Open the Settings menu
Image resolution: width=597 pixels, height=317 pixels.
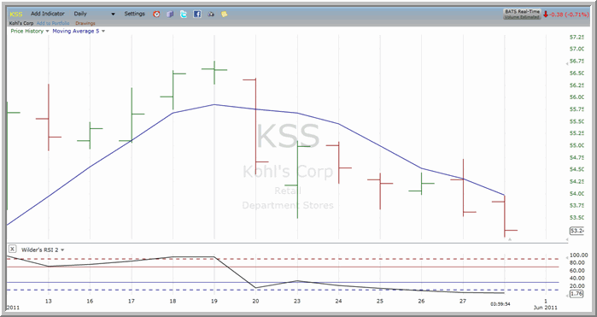pos(134,14)
